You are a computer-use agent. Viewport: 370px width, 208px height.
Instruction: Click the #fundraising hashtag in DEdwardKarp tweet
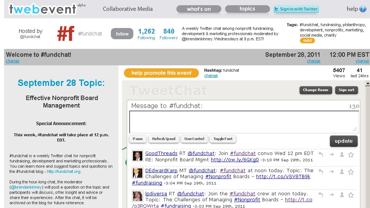pos(147,183)
